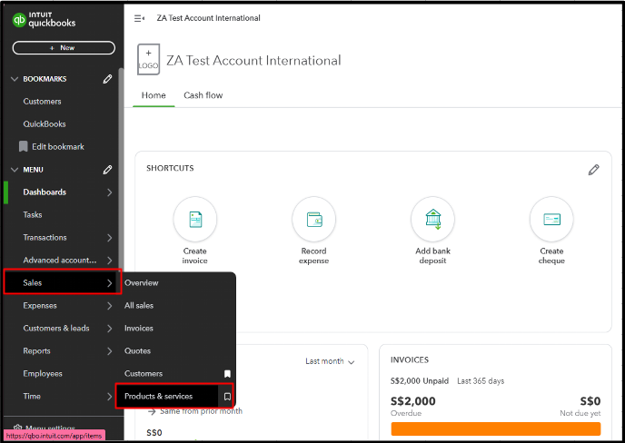625x443 pixels.
Task: Collapse the BOOKMARKS section
Action: [15, 79]
